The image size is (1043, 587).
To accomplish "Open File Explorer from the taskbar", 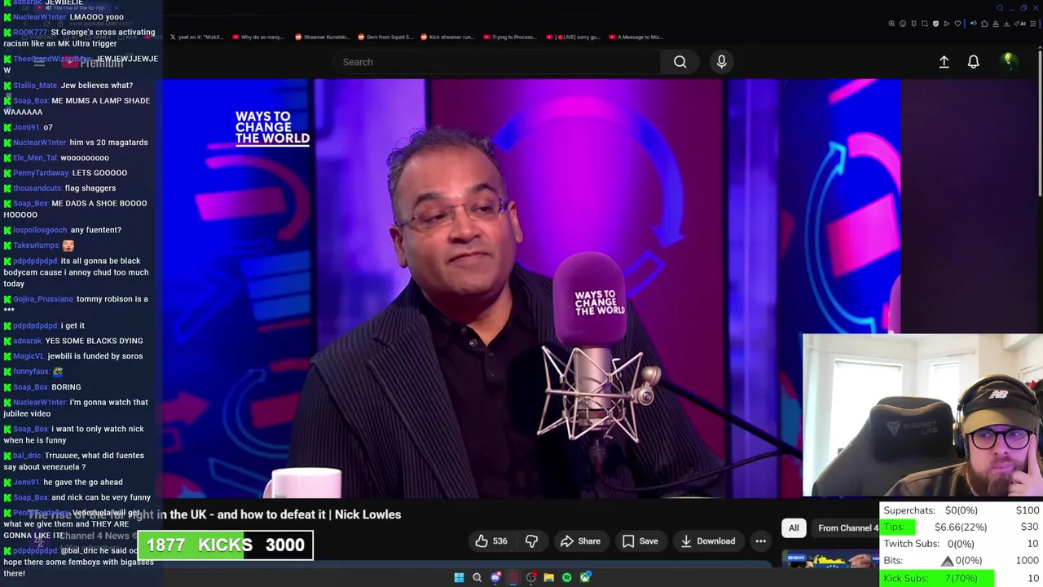I will pyautogui.click(x=549, y=578).
